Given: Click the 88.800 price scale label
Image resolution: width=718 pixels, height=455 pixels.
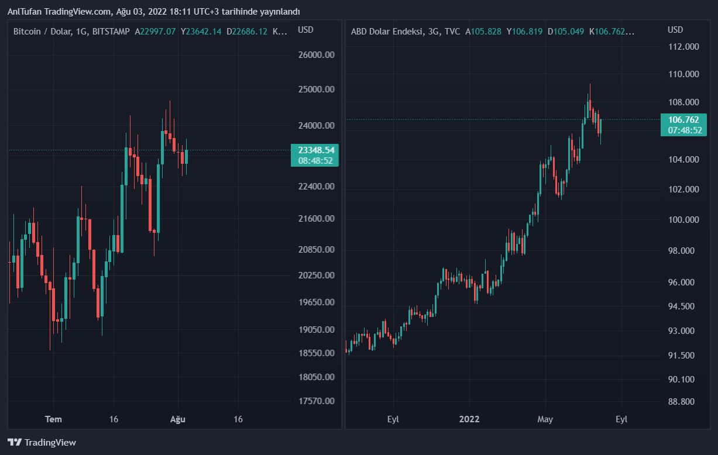Looking at the screenshot, I should [x=683, y=402].
